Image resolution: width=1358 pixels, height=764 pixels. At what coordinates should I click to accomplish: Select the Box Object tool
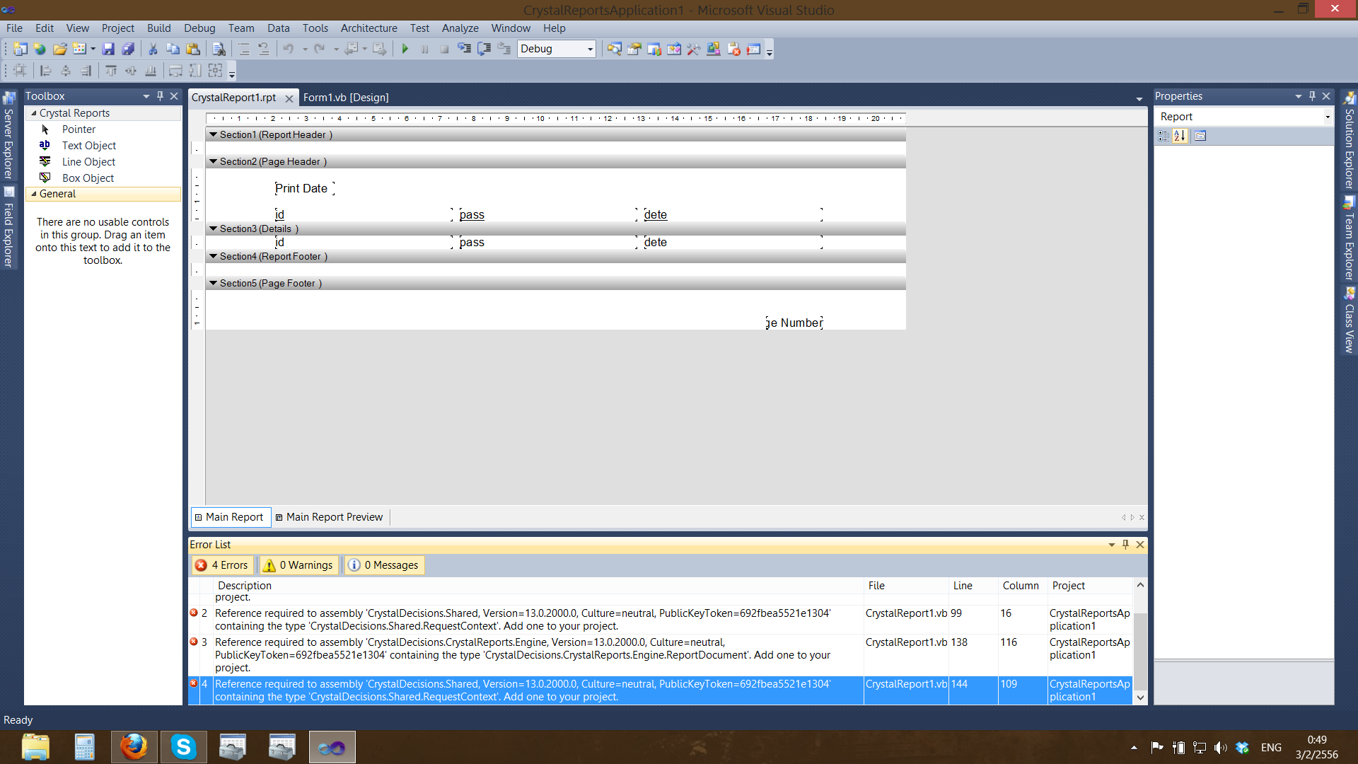click(x=88, y=178)
